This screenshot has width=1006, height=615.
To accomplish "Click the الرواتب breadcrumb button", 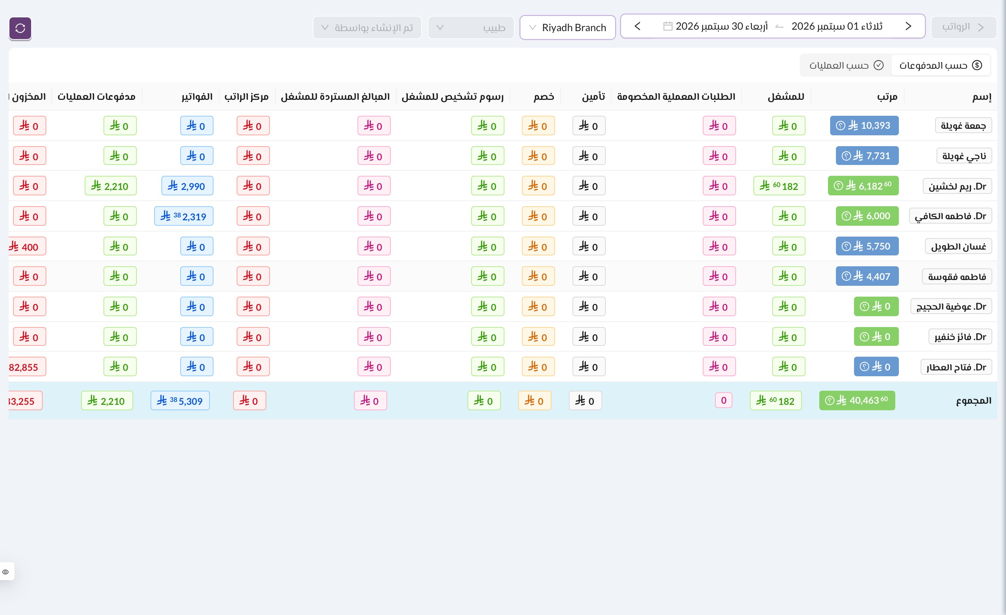I will tap(964, 27).
